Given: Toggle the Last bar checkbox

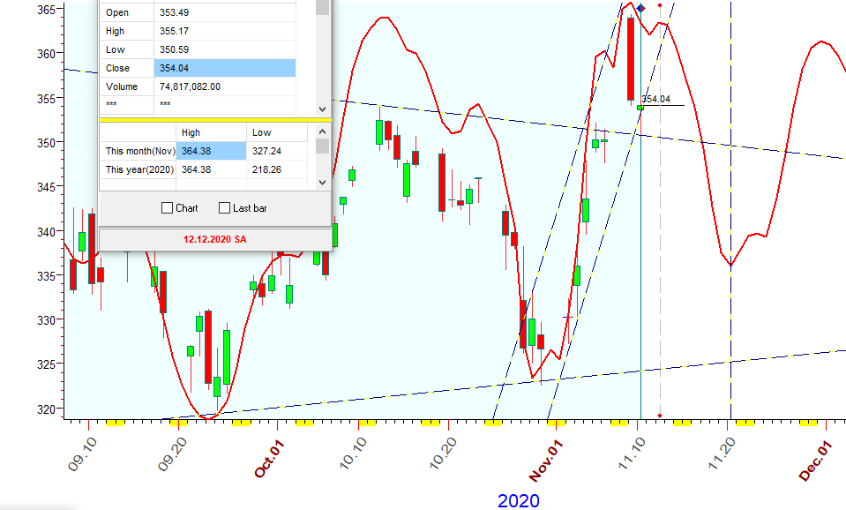Looking at the screenshot, I should (224, 208).
